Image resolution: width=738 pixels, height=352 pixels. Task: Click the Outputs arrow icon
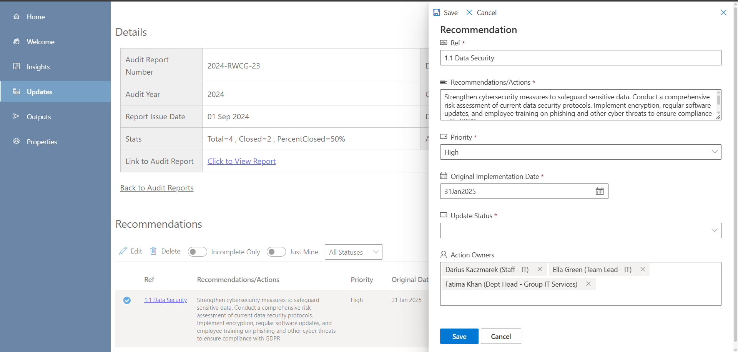click(x=16, y=117)
